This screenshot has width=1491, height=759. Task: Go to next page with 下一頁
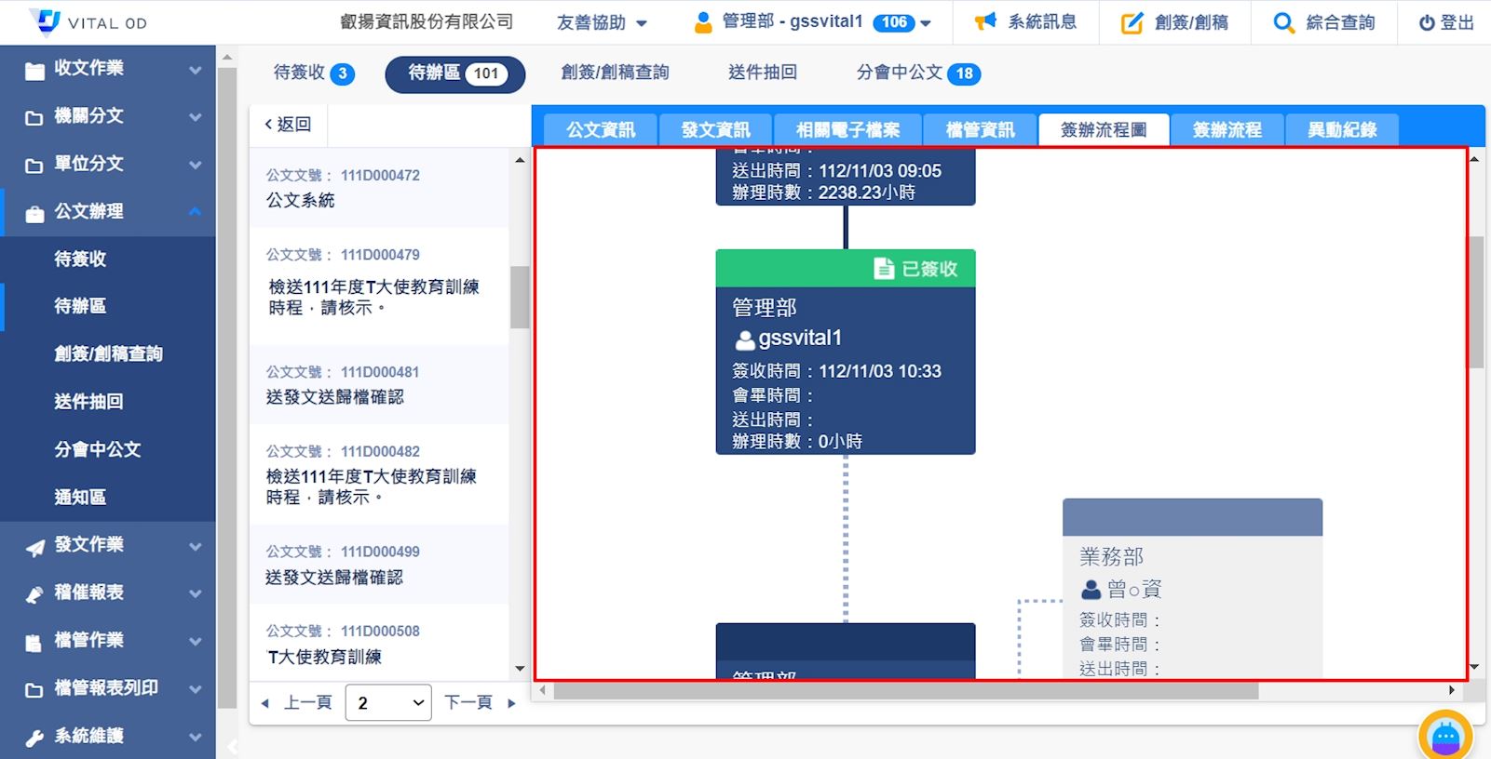[479, 703]
